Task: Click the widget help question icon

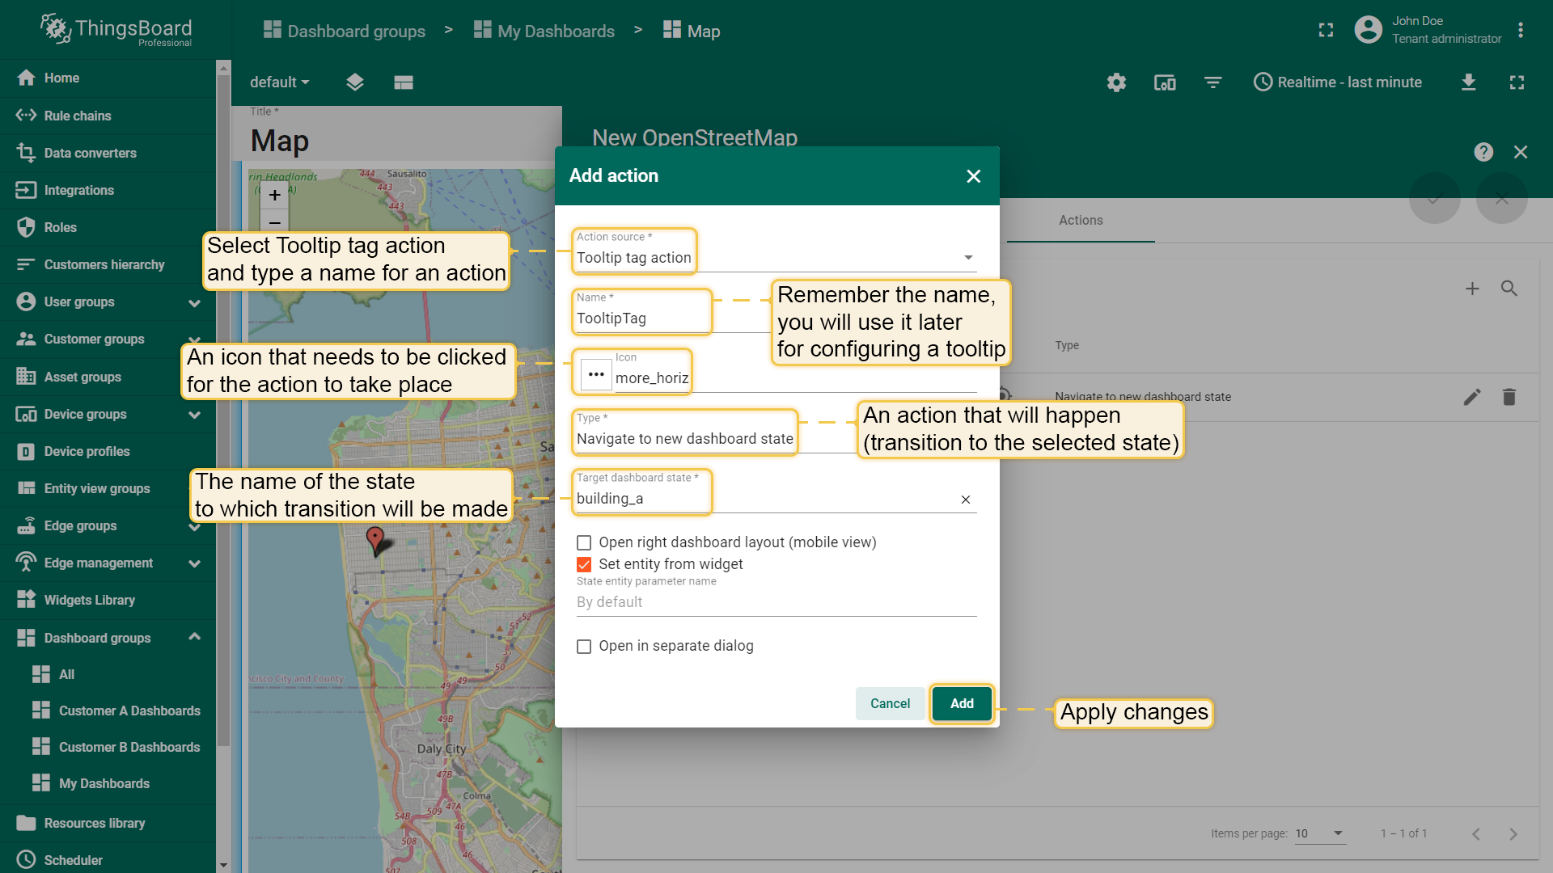Action: [1483, 152]
